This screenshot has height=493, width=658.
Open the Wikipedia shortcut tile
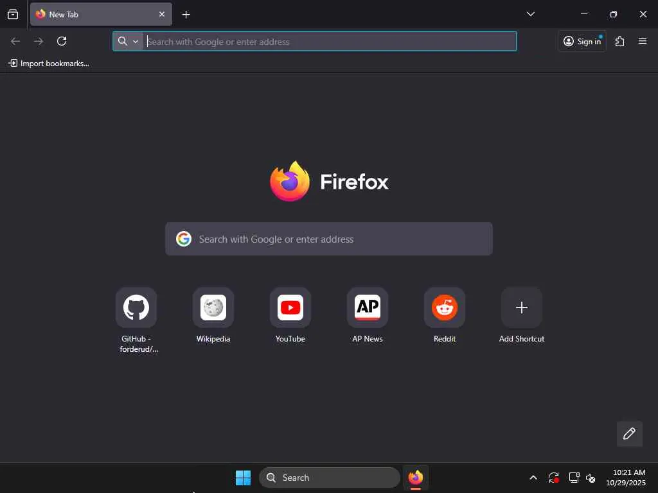[213, 307]
